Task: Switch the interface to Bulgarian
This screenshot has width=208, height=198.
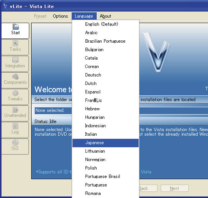Action: 106,50
